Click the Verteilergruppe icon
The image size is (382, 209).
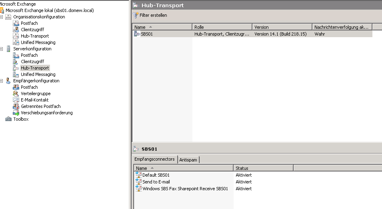click(x=16, y=94)
